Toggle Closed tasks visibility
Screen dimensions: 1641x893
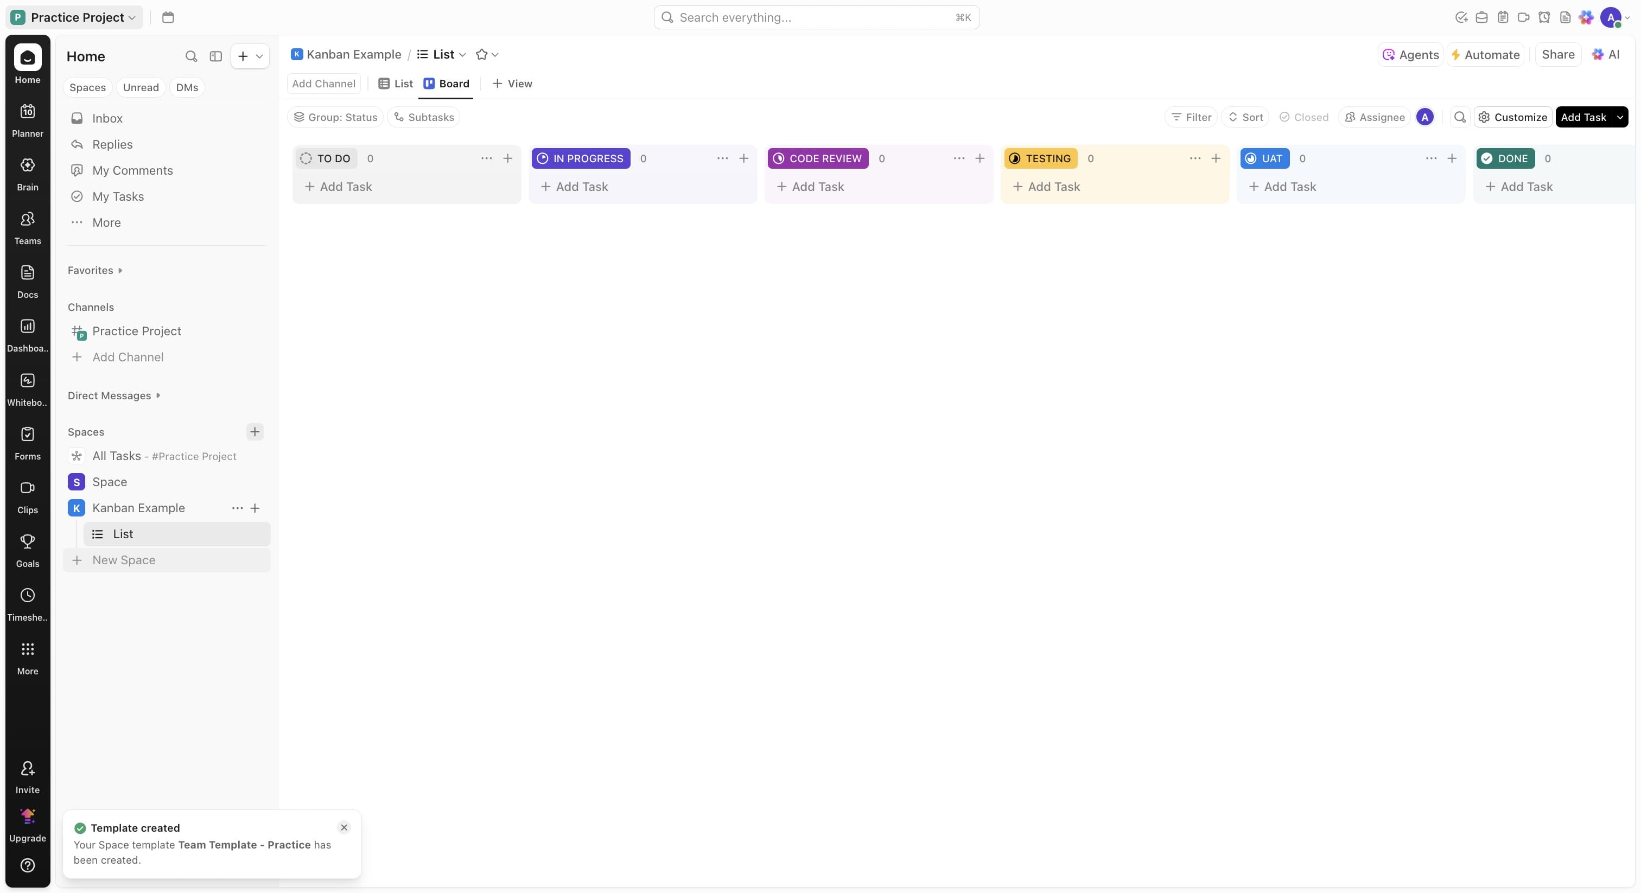(1304, 117)
